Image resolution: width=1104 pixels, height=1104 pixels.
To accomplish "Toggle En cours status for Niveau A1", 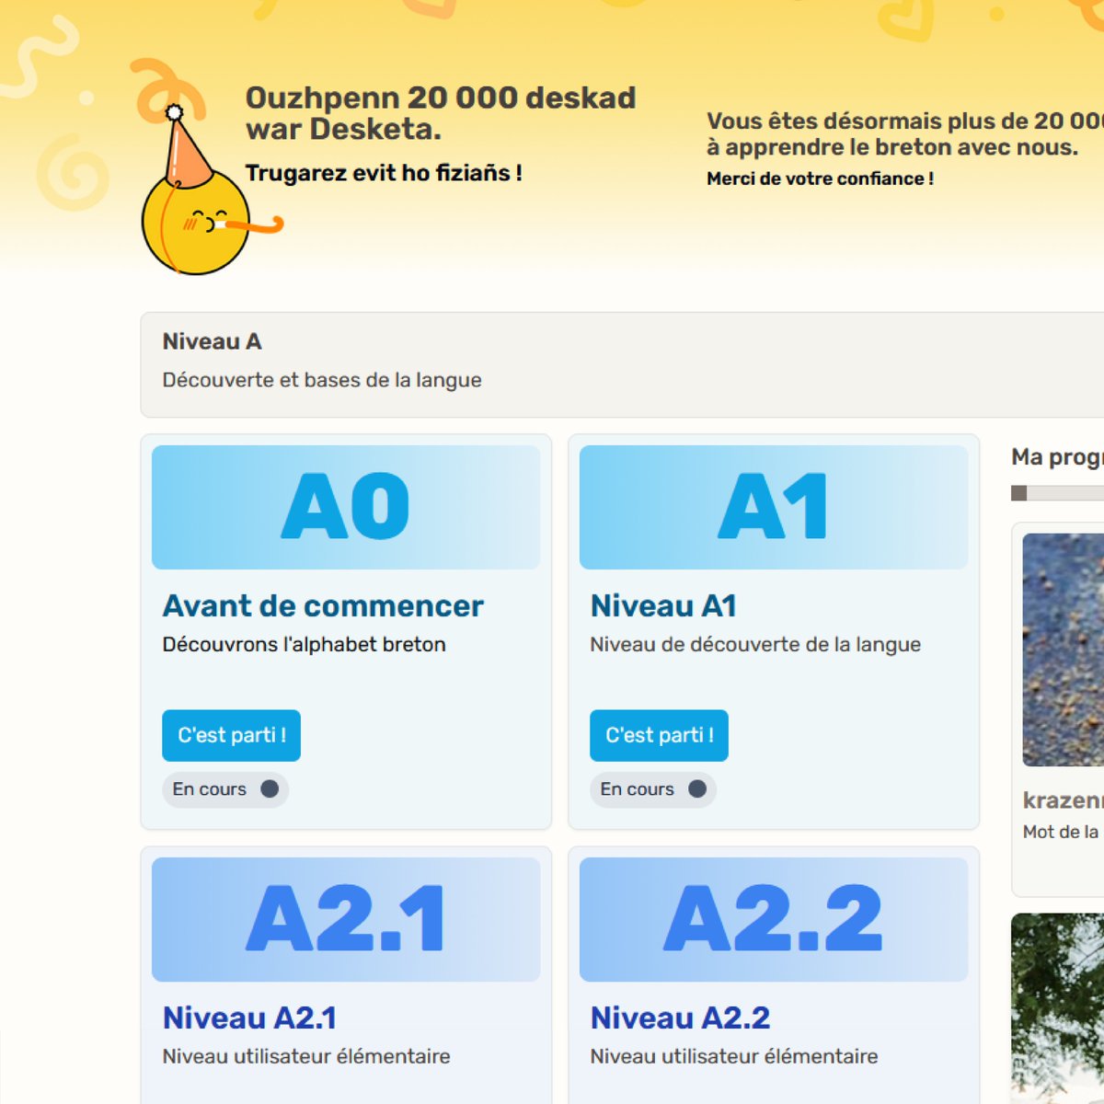I will 653,789.
